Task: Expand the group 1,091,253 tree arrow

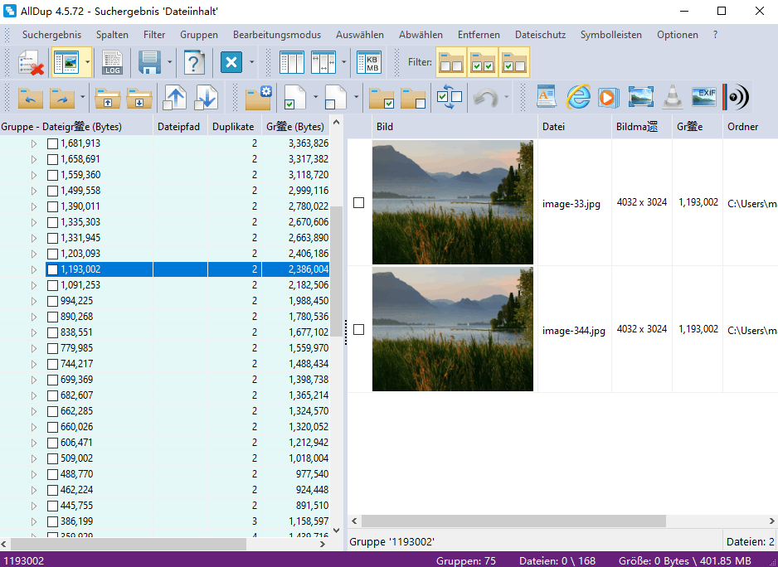Action: (34, 285)
